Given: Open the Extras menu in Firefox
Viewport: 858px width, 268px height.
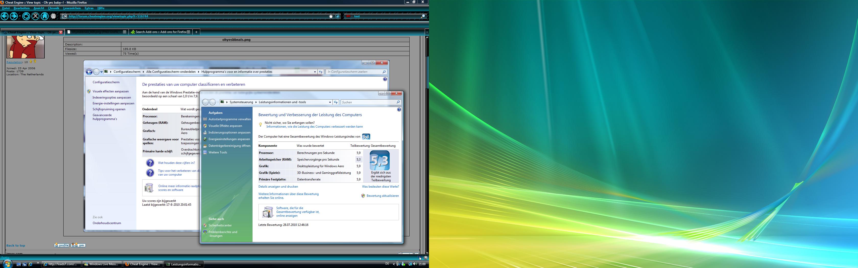Looking at the screenshot, I should (x=89, y=8).
